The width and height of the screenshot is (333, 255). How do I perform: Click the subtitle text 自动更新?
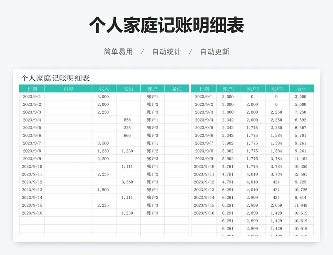[x=215, y=52]
